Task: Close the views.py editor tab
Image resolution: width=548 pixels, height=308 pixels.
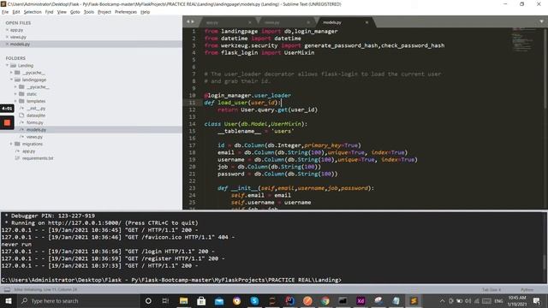Action: [308, 22]
